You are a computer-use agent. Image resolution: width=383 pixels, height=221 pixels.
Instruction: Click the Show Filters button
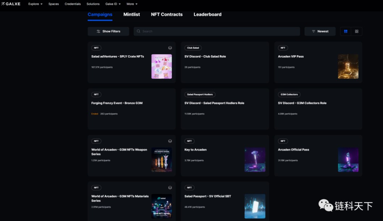[x=109, y=31]
